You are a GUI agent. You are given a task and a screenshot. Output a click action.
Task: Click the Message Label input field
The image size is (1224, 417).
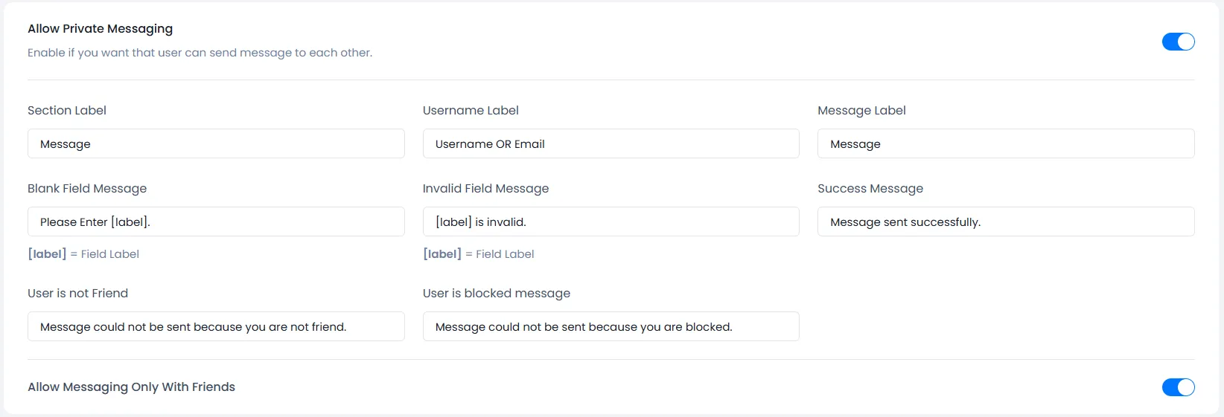pyautogui.click(x=1005, y=143)
